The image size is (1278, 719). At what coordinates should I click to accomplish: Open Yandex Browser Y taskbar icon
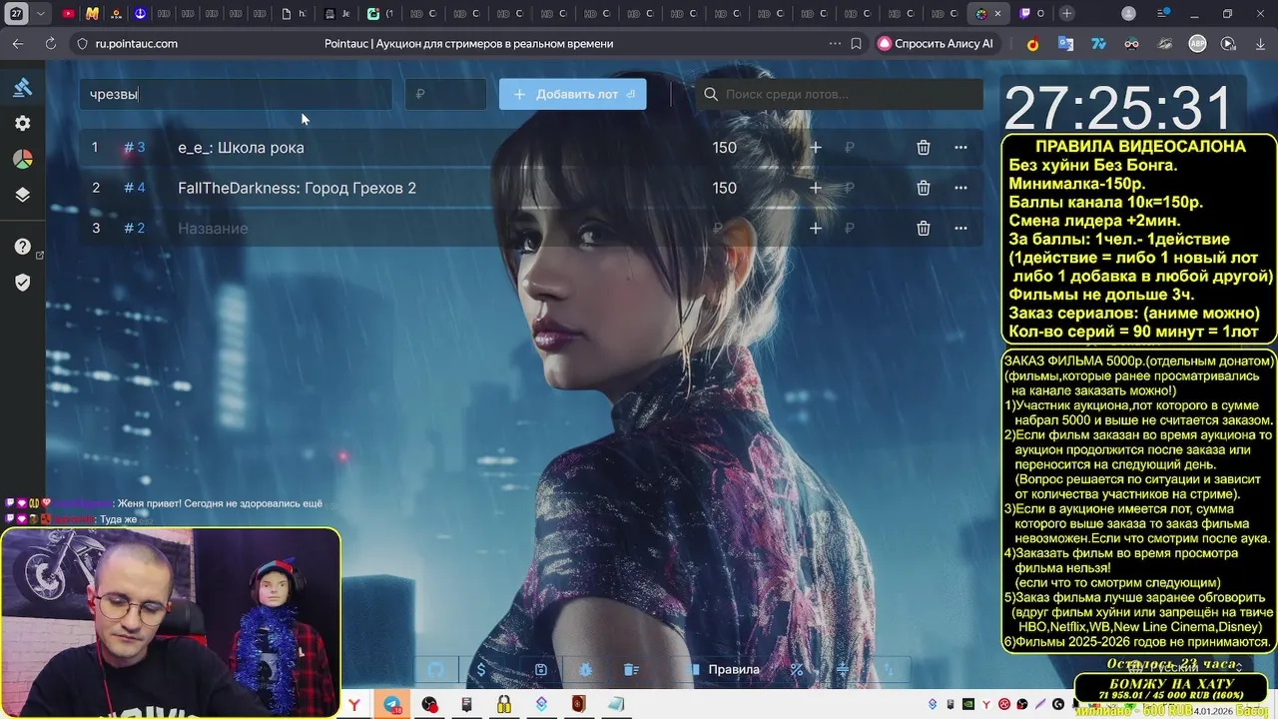click(x=354, y=705)
